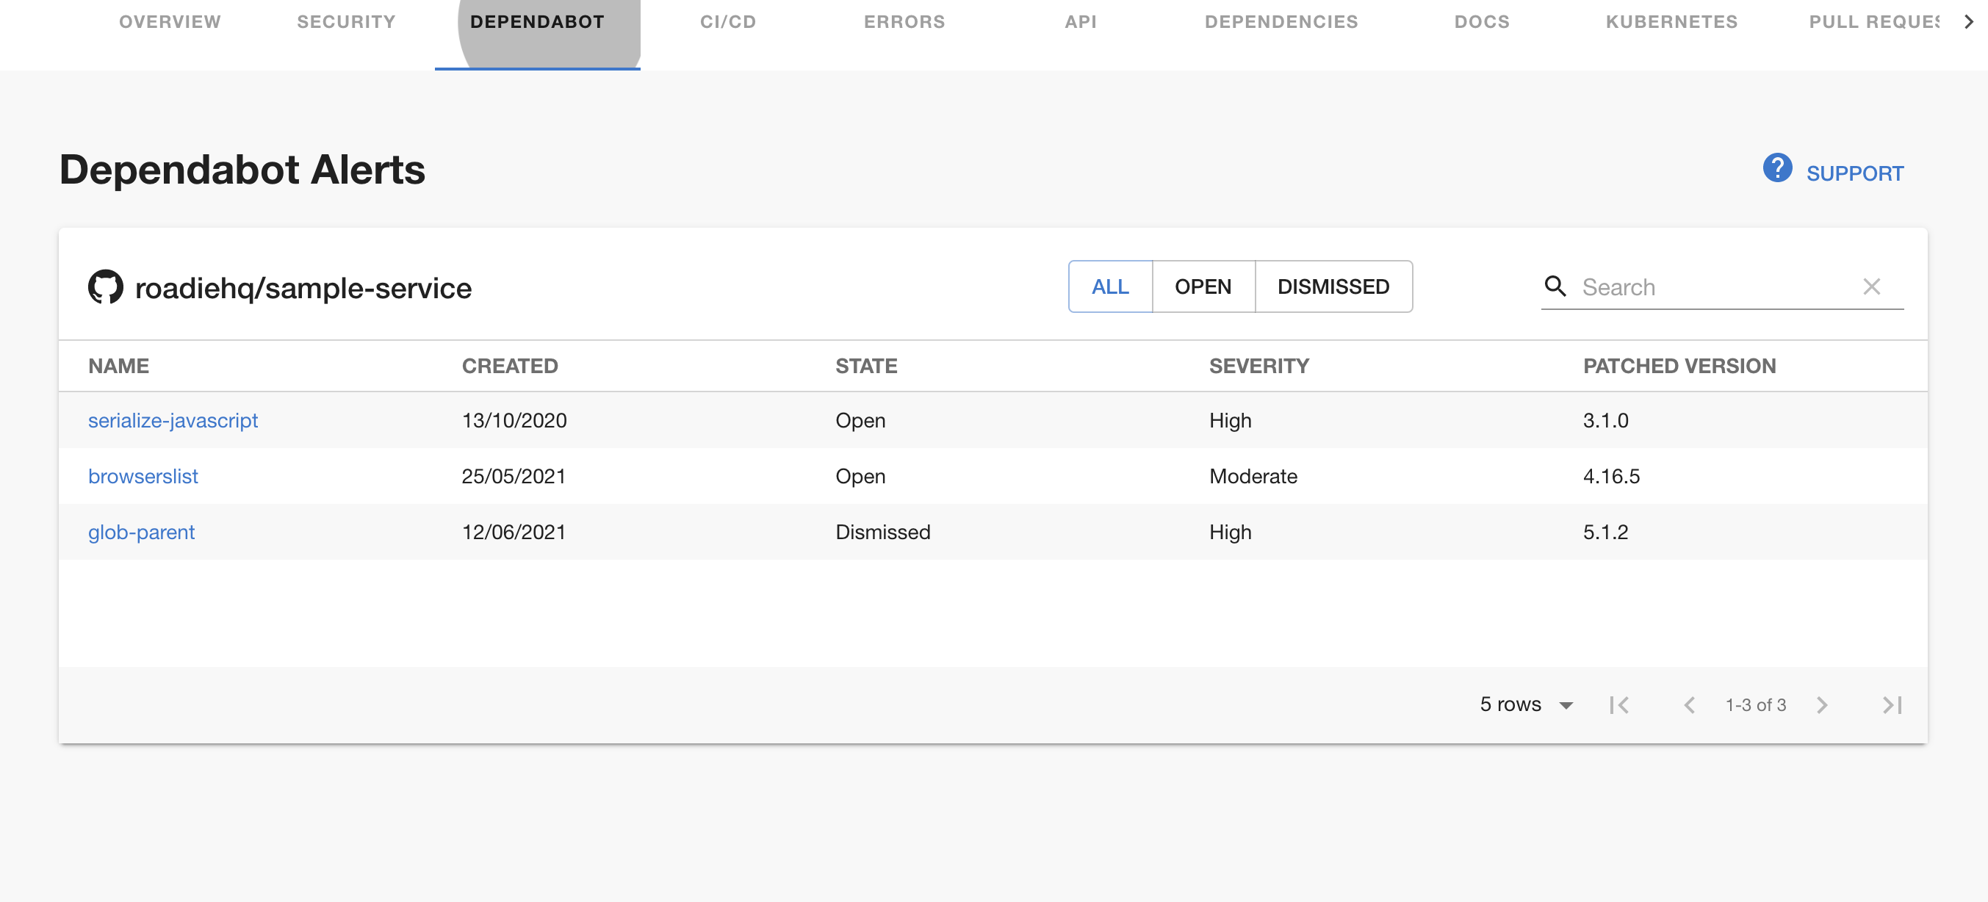Image resolution: width=1988 pixels, height=902 pixels.
Task: Click the GitHub logo beside repository name
Action: [x=106, y=287]
